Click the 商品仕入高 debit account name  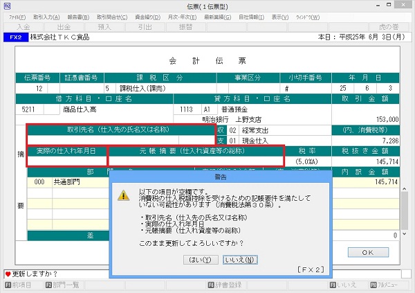(80, 109)
